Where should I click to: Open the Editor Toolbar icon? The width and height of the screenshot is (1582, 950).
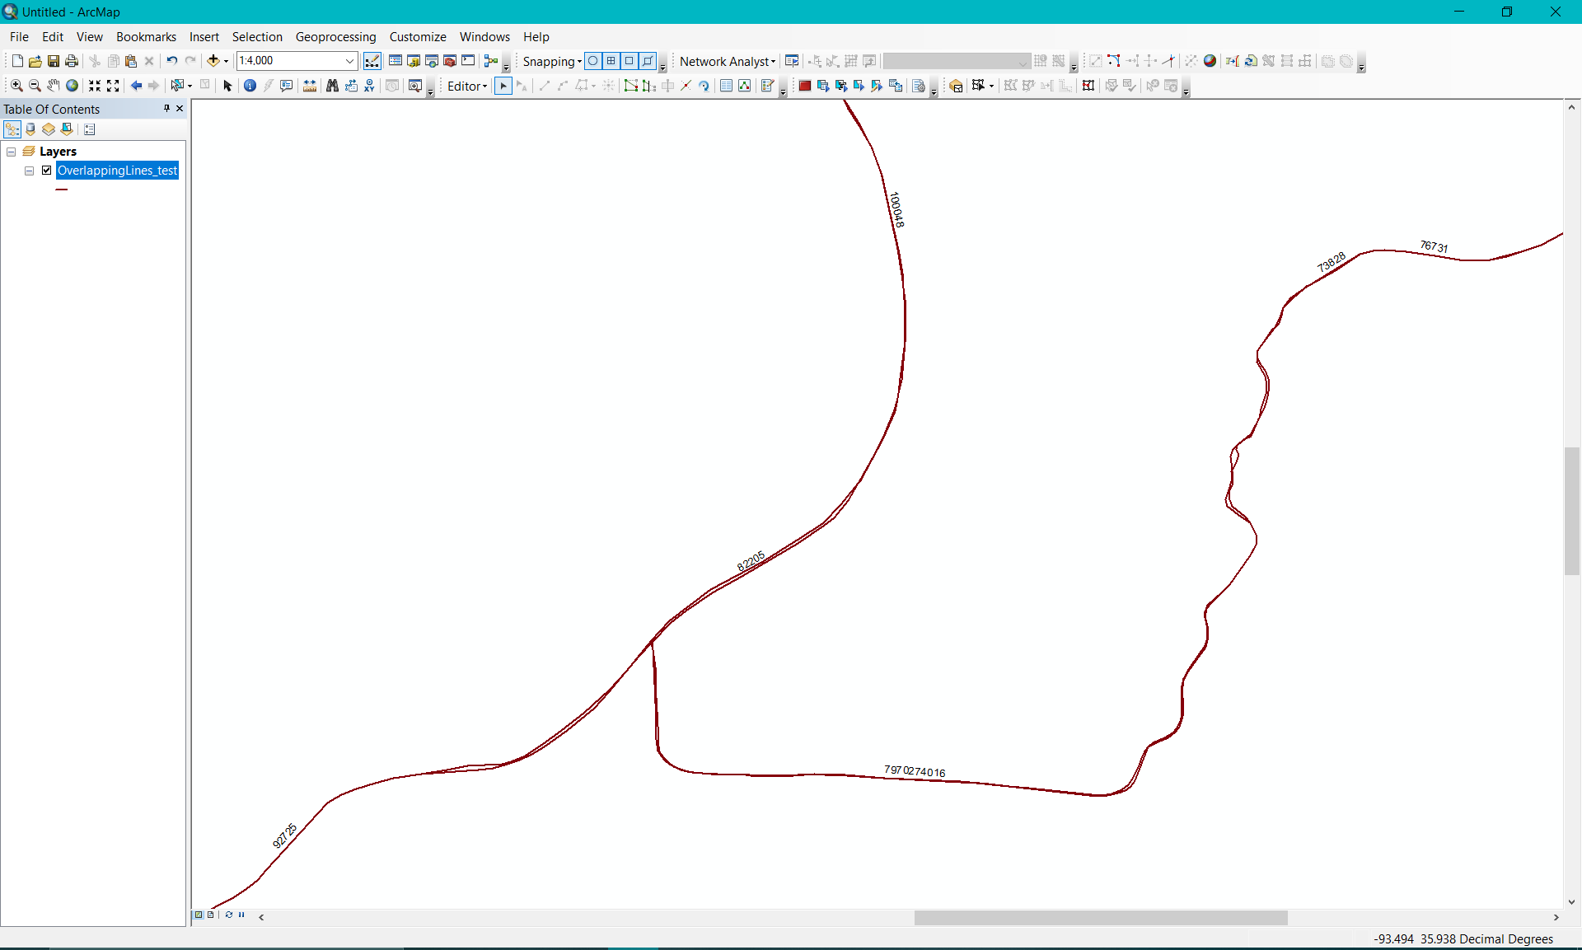click(372, 61)
